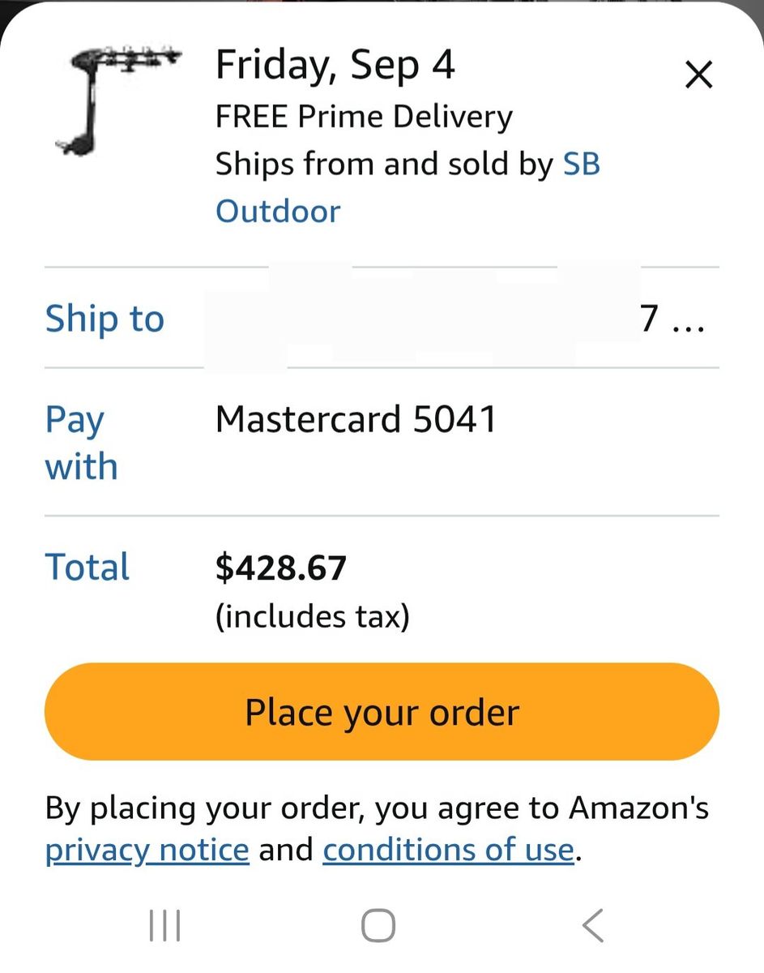The image size is (764, 973).
Task: Open the conditions of use link
Action: 448,850
